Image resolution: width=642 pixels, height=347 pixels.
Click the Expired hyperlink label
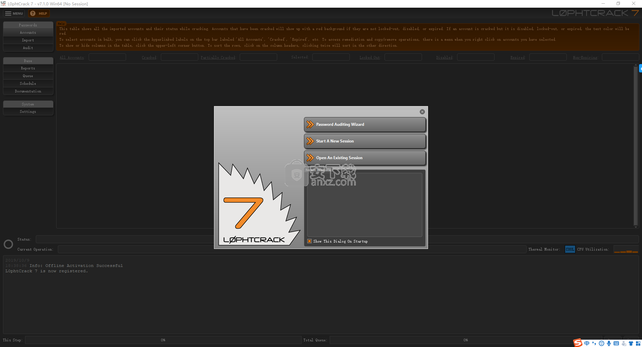coord(517,58)
